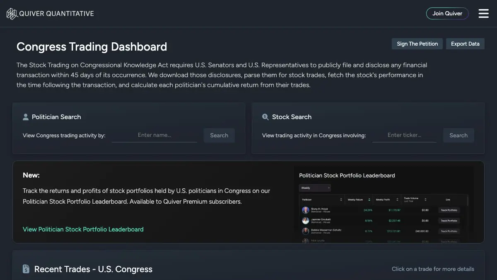Click the 'Track the returns and profits' paragraph
Screen dimensions: 497x280
tap(146, 196)
